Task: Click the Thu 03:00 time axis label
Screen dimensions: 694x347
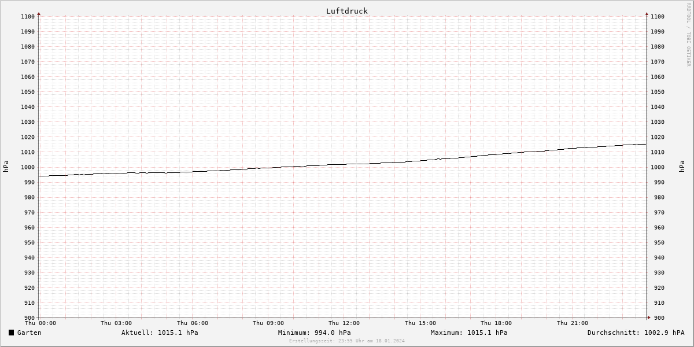Action: [116, 323]
